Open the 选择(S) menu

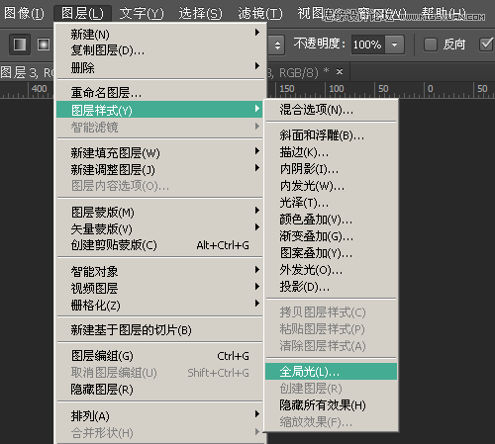pyautogui.click(x=200, y=14)
